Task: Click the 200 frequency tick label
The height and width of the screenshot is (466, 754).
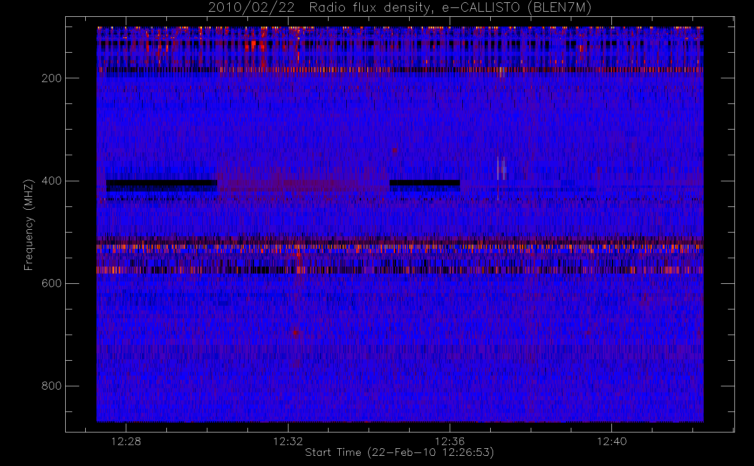Action: tap(51, 78)
